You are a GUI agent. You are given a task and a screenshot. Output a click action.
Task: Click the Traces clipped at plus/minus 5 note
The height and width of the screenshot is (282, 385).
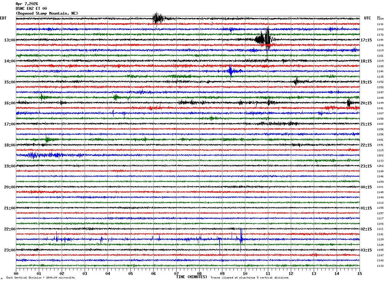249,278
